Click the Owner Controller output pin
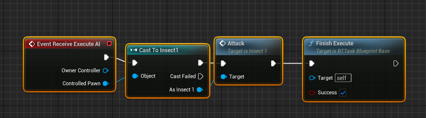 105,70
